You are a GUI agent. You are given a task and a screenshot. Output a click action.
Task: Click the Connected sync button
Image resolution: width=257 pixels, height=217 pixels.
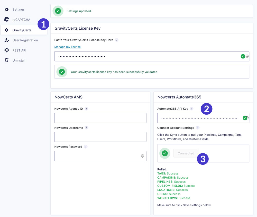click(186, 153)
